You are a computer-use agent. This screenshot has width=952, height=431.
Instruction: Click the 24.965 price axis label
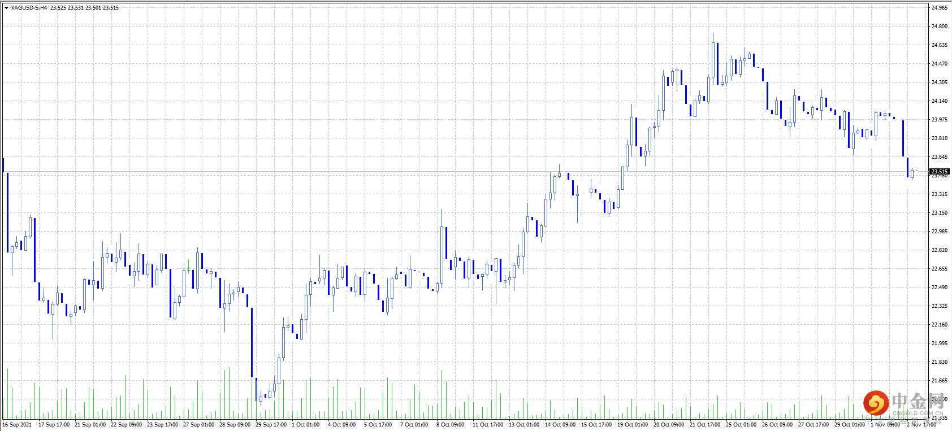point(939,8)
